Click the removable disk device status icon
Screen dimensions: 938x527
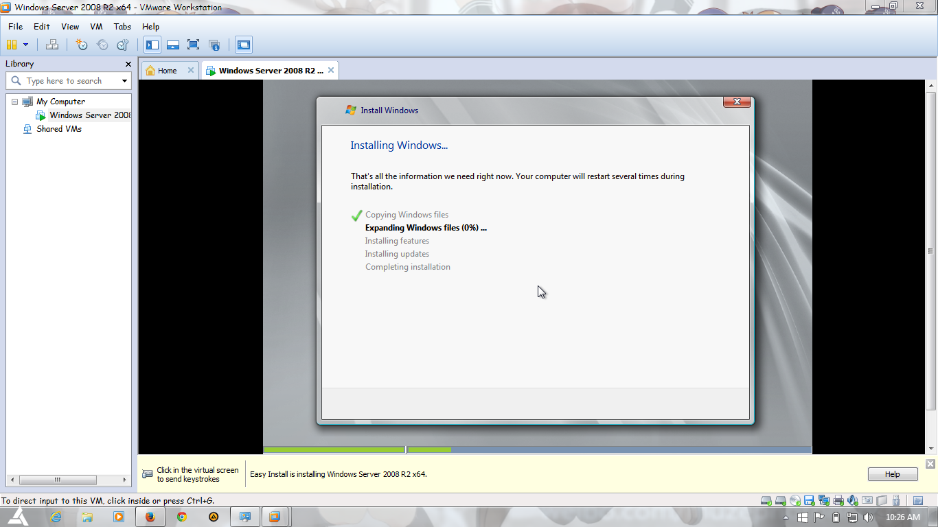(x=882, y=500)
